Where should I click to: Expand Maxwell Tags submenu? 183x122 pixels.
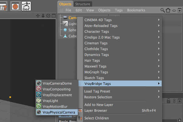click(x=122, y=66)
